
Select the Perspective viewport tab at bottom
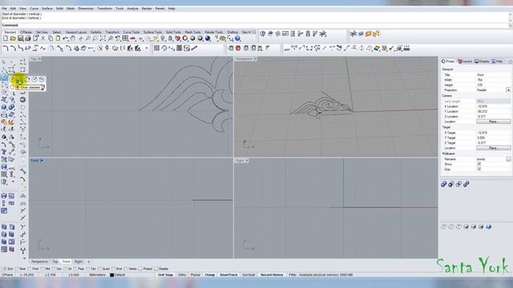pyautogui.click(x=39, y=262)
